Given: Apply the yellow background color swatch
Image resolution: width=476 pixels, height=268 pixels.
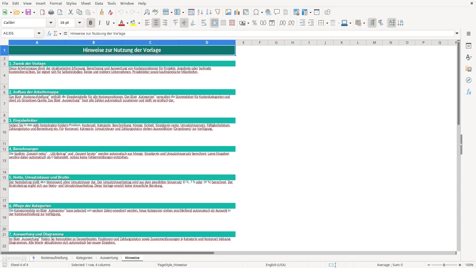Looking at the screenshot, I should click(x=133, y=23).
